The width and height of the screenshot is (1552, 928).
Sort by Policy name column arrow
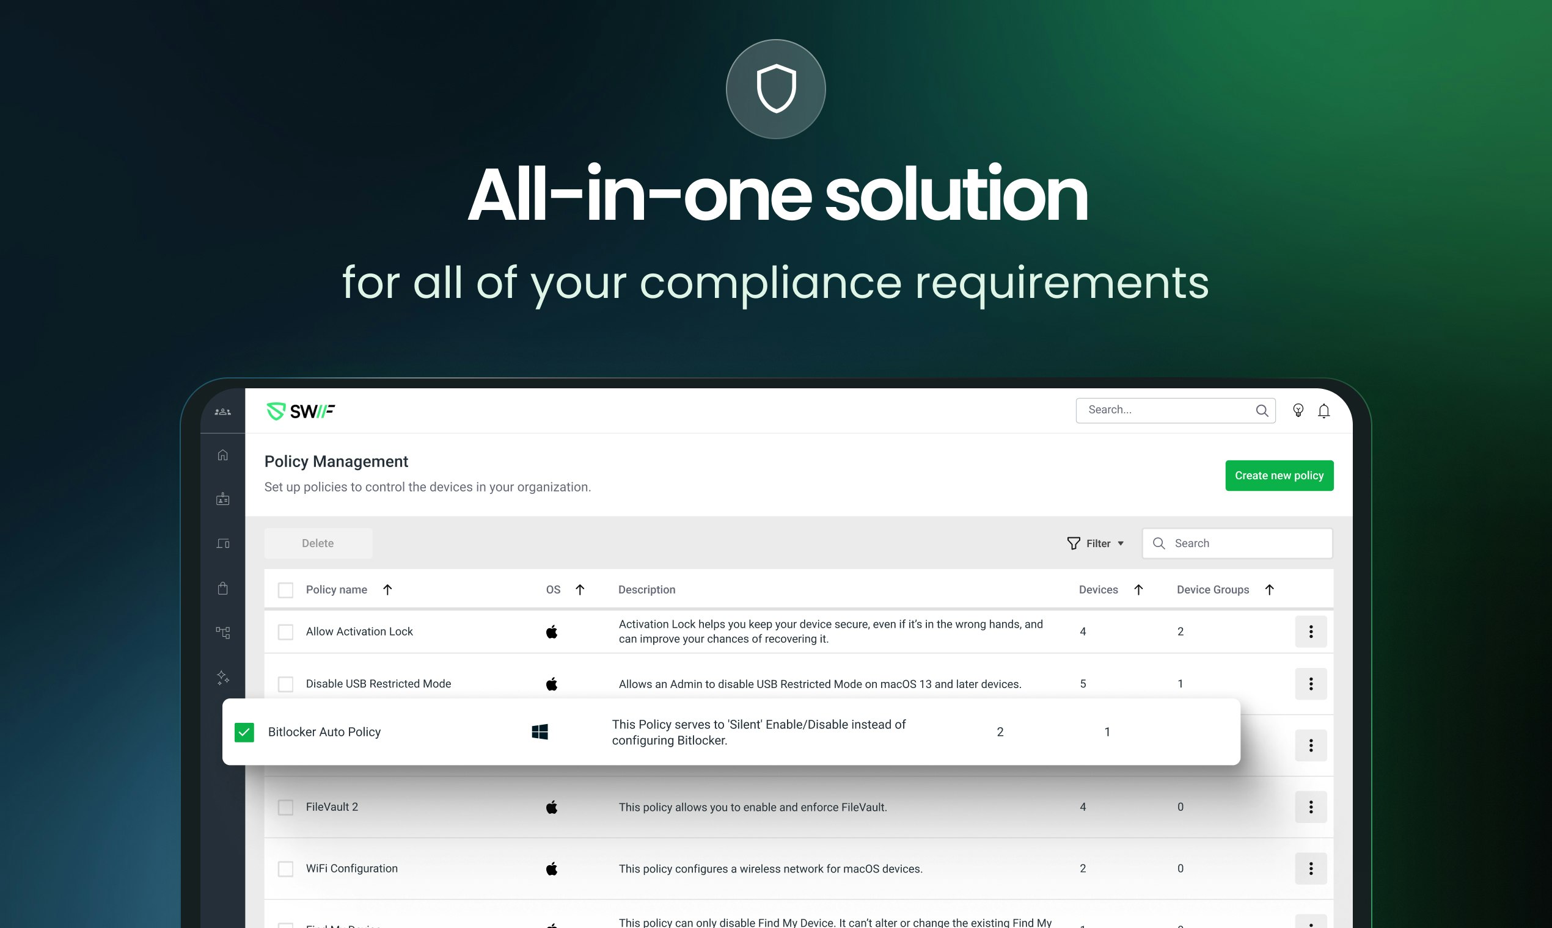[x=387, y=590]
